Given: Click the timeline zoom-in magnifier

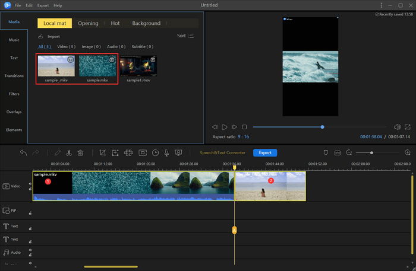Looking at the screenshot, I should coord(407,152).
